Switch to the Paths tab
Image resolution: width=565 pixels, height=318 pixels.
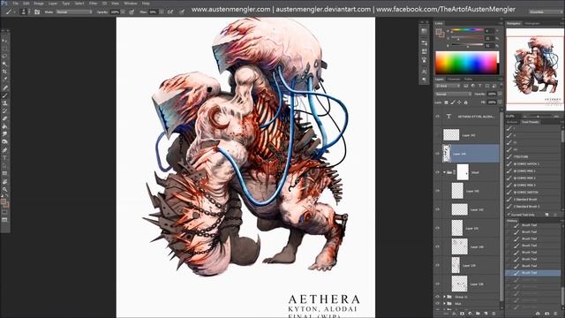[x=468, y=79]
